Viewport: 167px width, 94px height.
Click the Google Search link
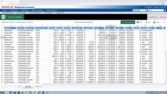(25, 10)
